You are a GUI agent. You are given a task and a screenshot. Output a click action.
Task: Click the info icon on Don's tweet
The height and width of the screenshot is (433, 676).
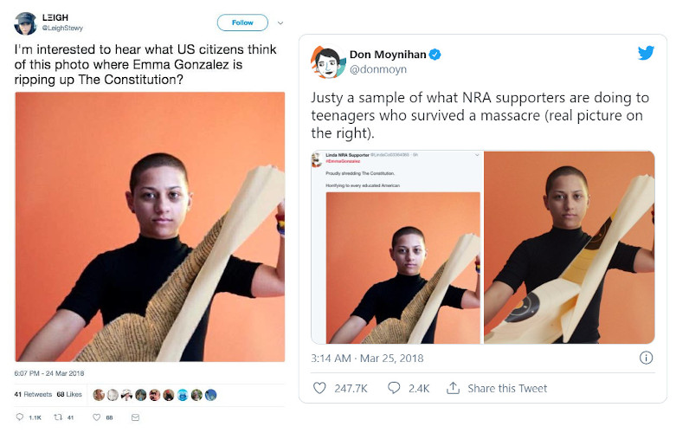click(x=645, y=358)
